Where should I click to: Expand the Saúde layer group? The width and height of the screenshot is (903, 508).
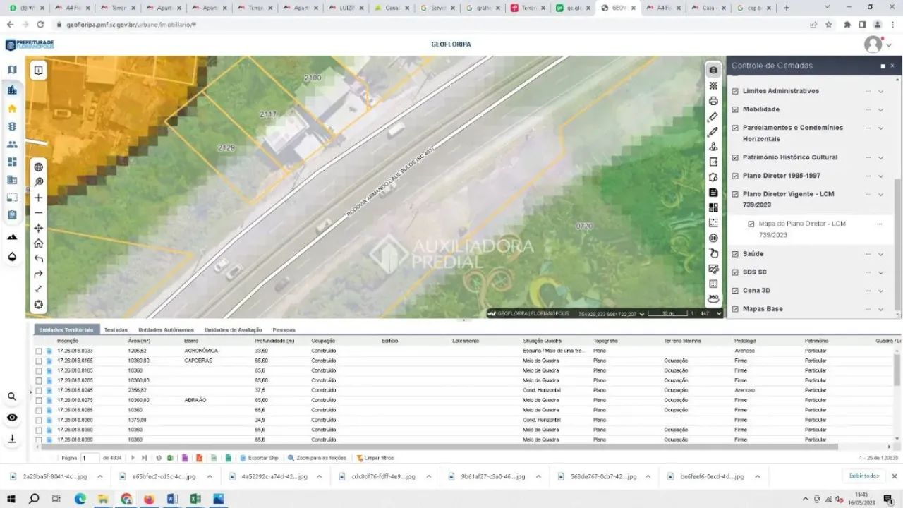pyautogui.click(x=880, y=254)
